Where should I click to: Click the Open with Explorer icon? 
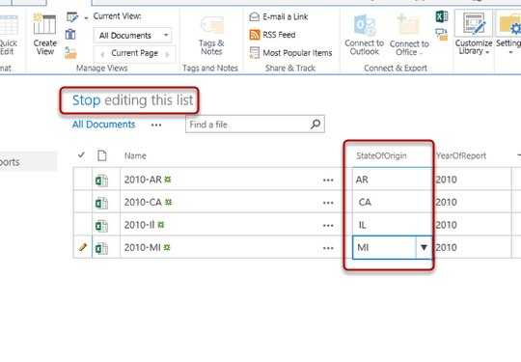click(442, 34)
